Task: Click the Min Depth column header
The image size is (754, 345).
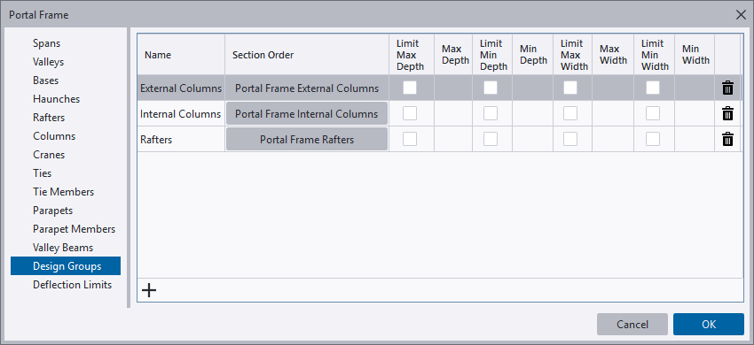Action: pyautogui.click(x=533, y=55)
